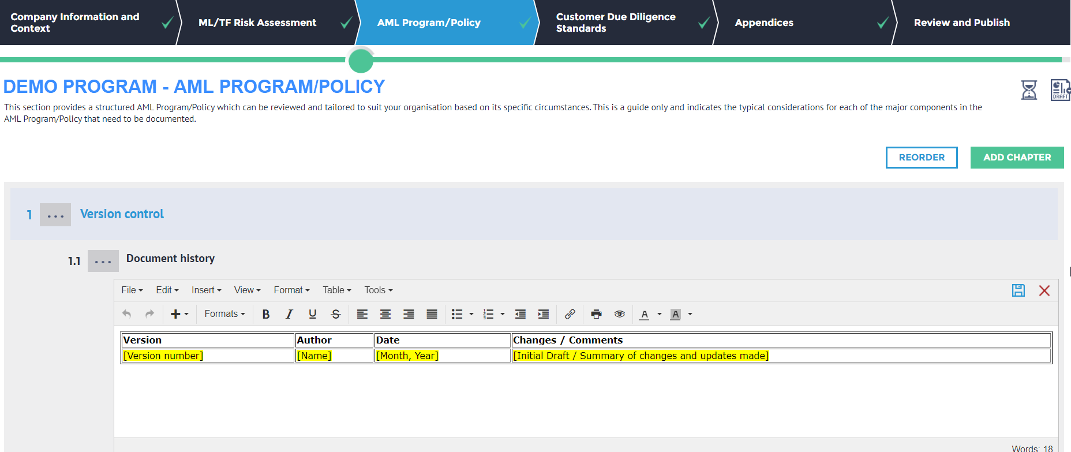
Task: Click the DRAFT document icon
Action: click(1061, 90)
